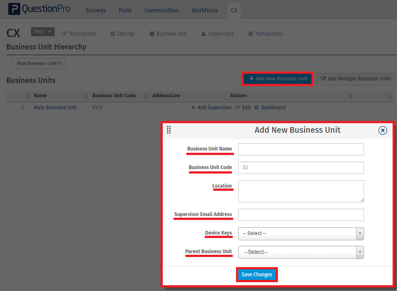Open Dashboard for Main Business Unit
This screenshot has width=397, height=291.
click(x=270, y=107)
